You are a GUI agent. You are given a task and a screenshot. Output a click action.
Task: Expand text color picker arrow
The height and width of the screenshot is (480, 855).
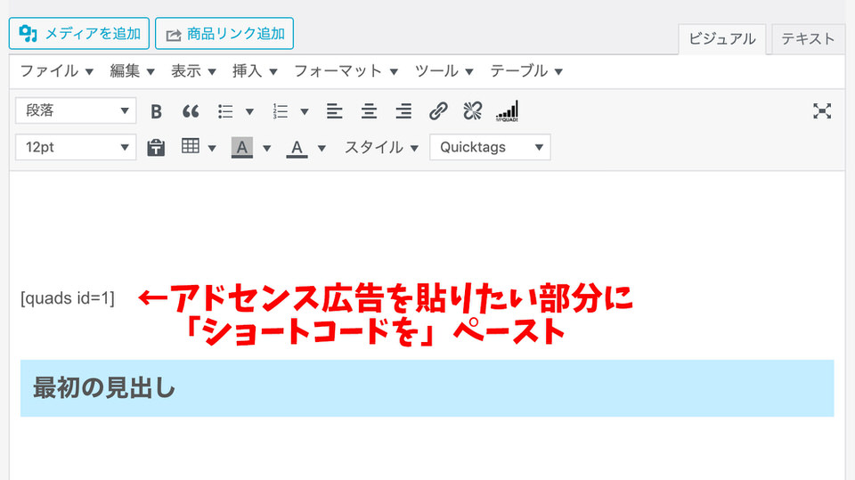click(x=322, y=148)
